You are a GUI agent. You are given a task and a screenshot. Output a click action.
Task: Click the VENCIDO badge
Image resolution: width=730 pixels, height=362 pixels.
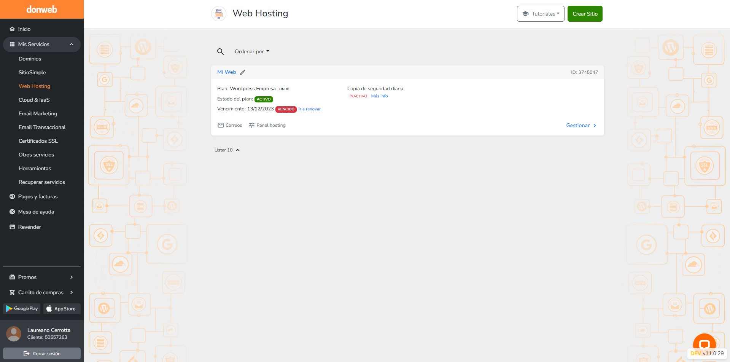point(286,109)
